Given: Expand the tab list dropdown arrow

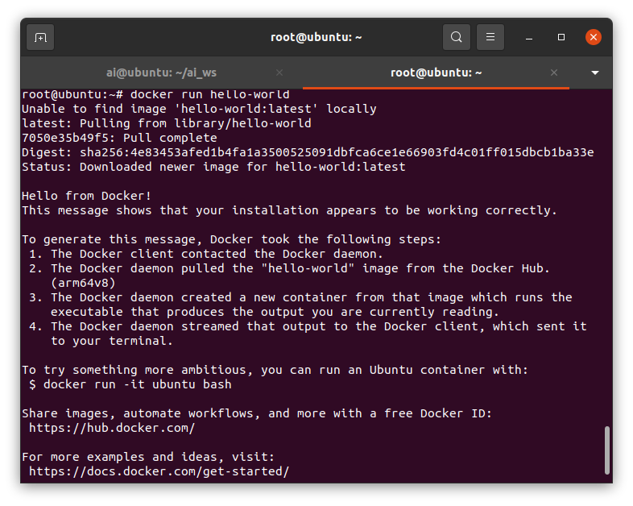Looking at the screenshot, I should (x=595, y=73).
